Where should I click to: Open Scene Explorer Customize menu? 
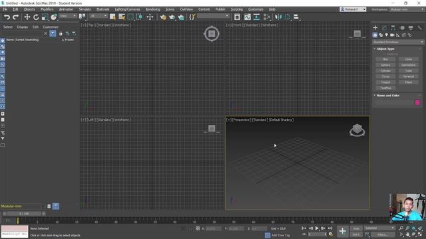[x=51, y=27]
